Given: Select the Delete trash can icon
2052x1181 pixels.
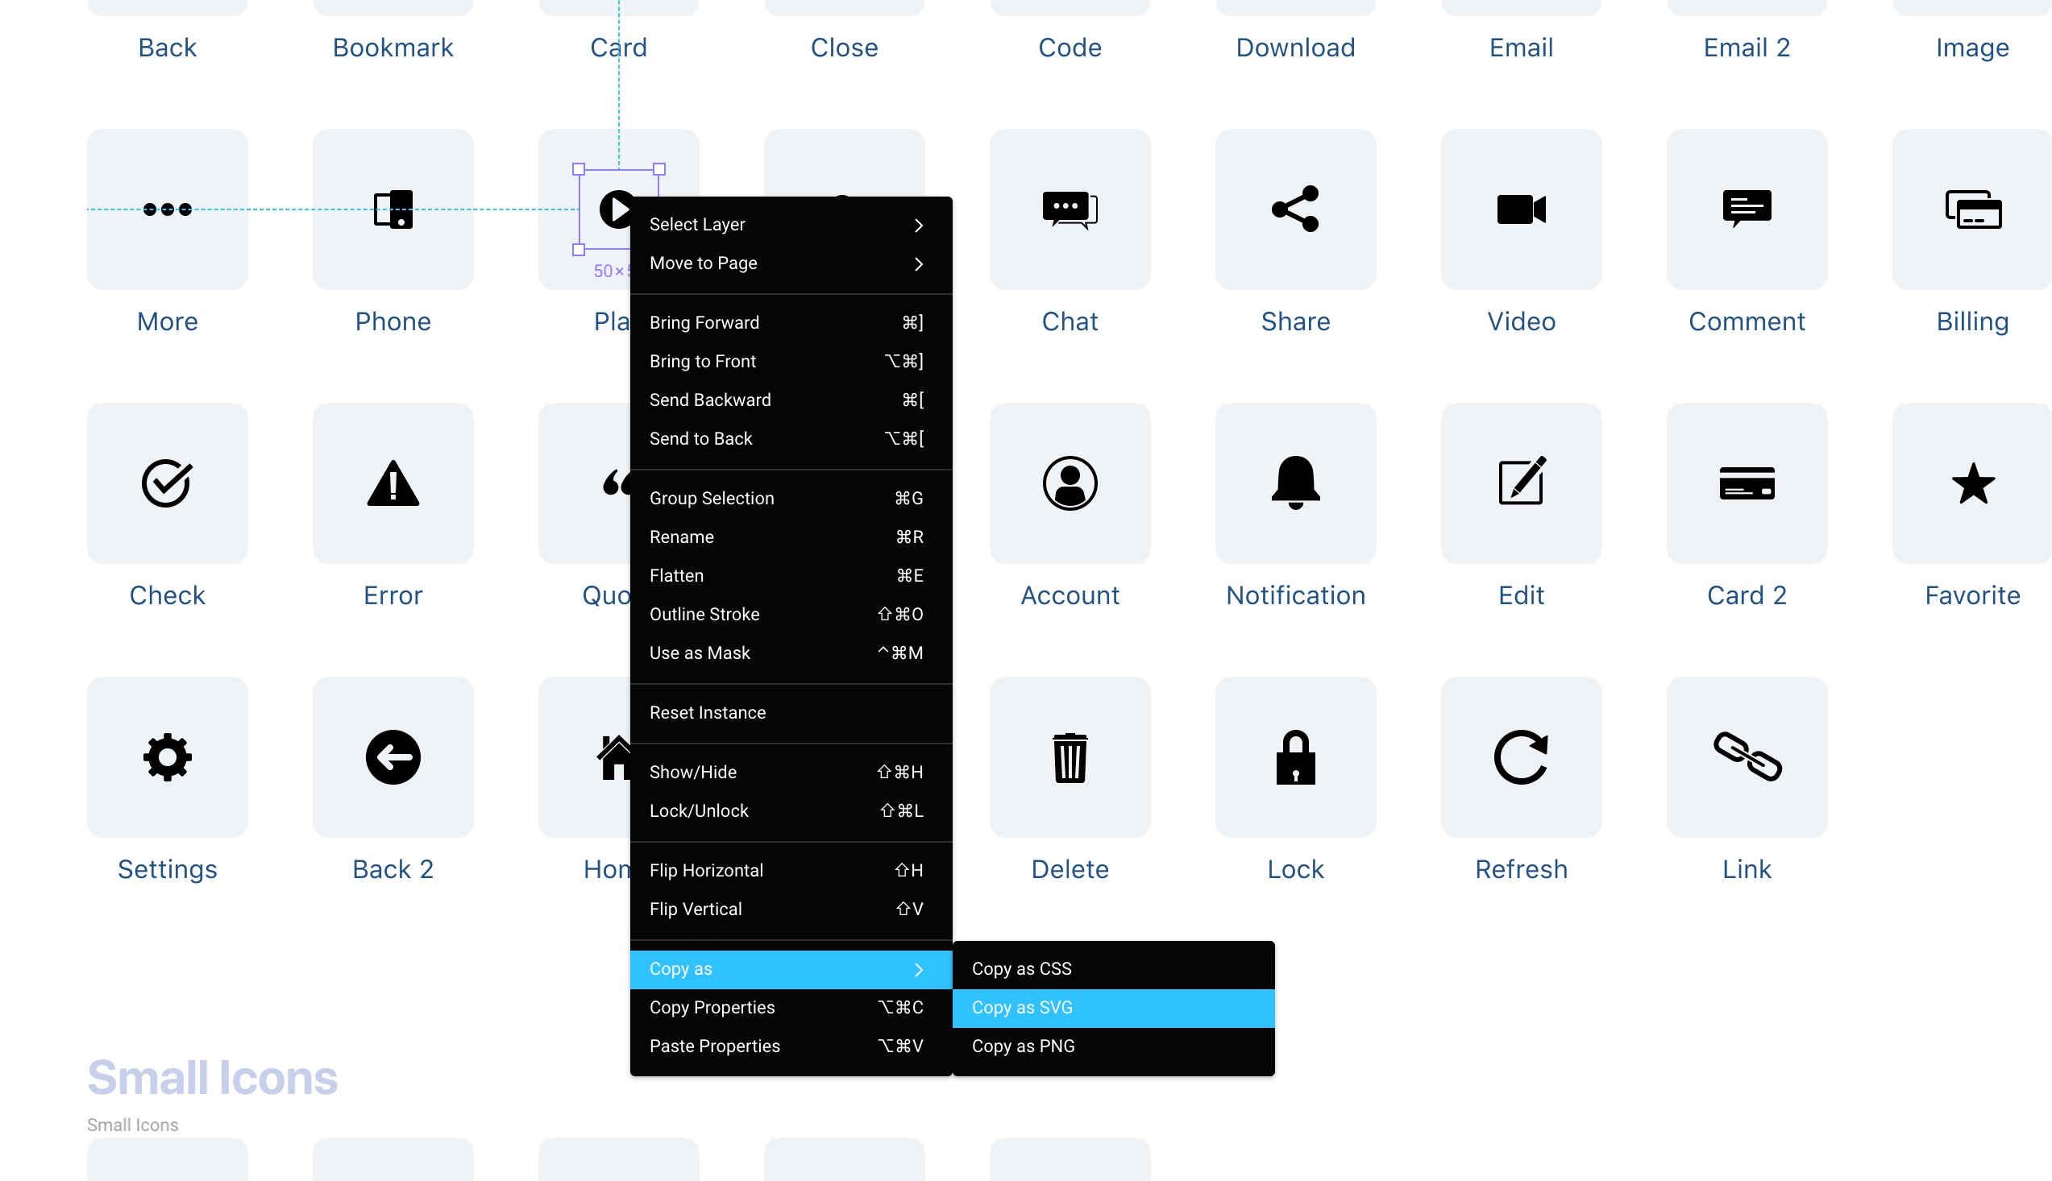Looking at the screenshot, I should [x=1070, y=756].
